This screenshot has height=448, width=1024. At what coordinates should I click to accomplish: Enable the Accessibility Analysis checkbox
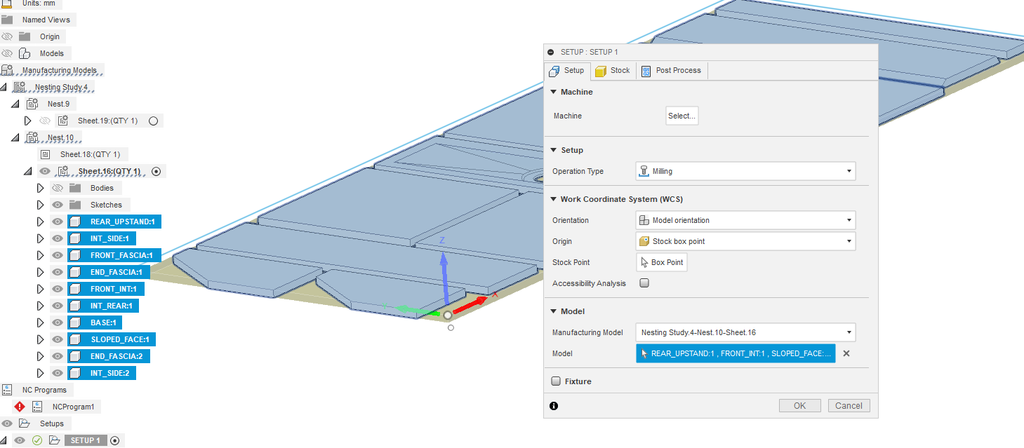644,283
